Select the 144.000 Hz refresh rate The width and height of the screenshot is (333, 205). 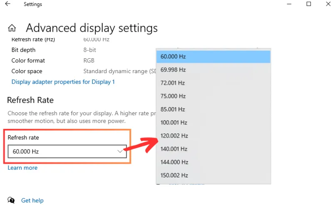tap(213, 162)
